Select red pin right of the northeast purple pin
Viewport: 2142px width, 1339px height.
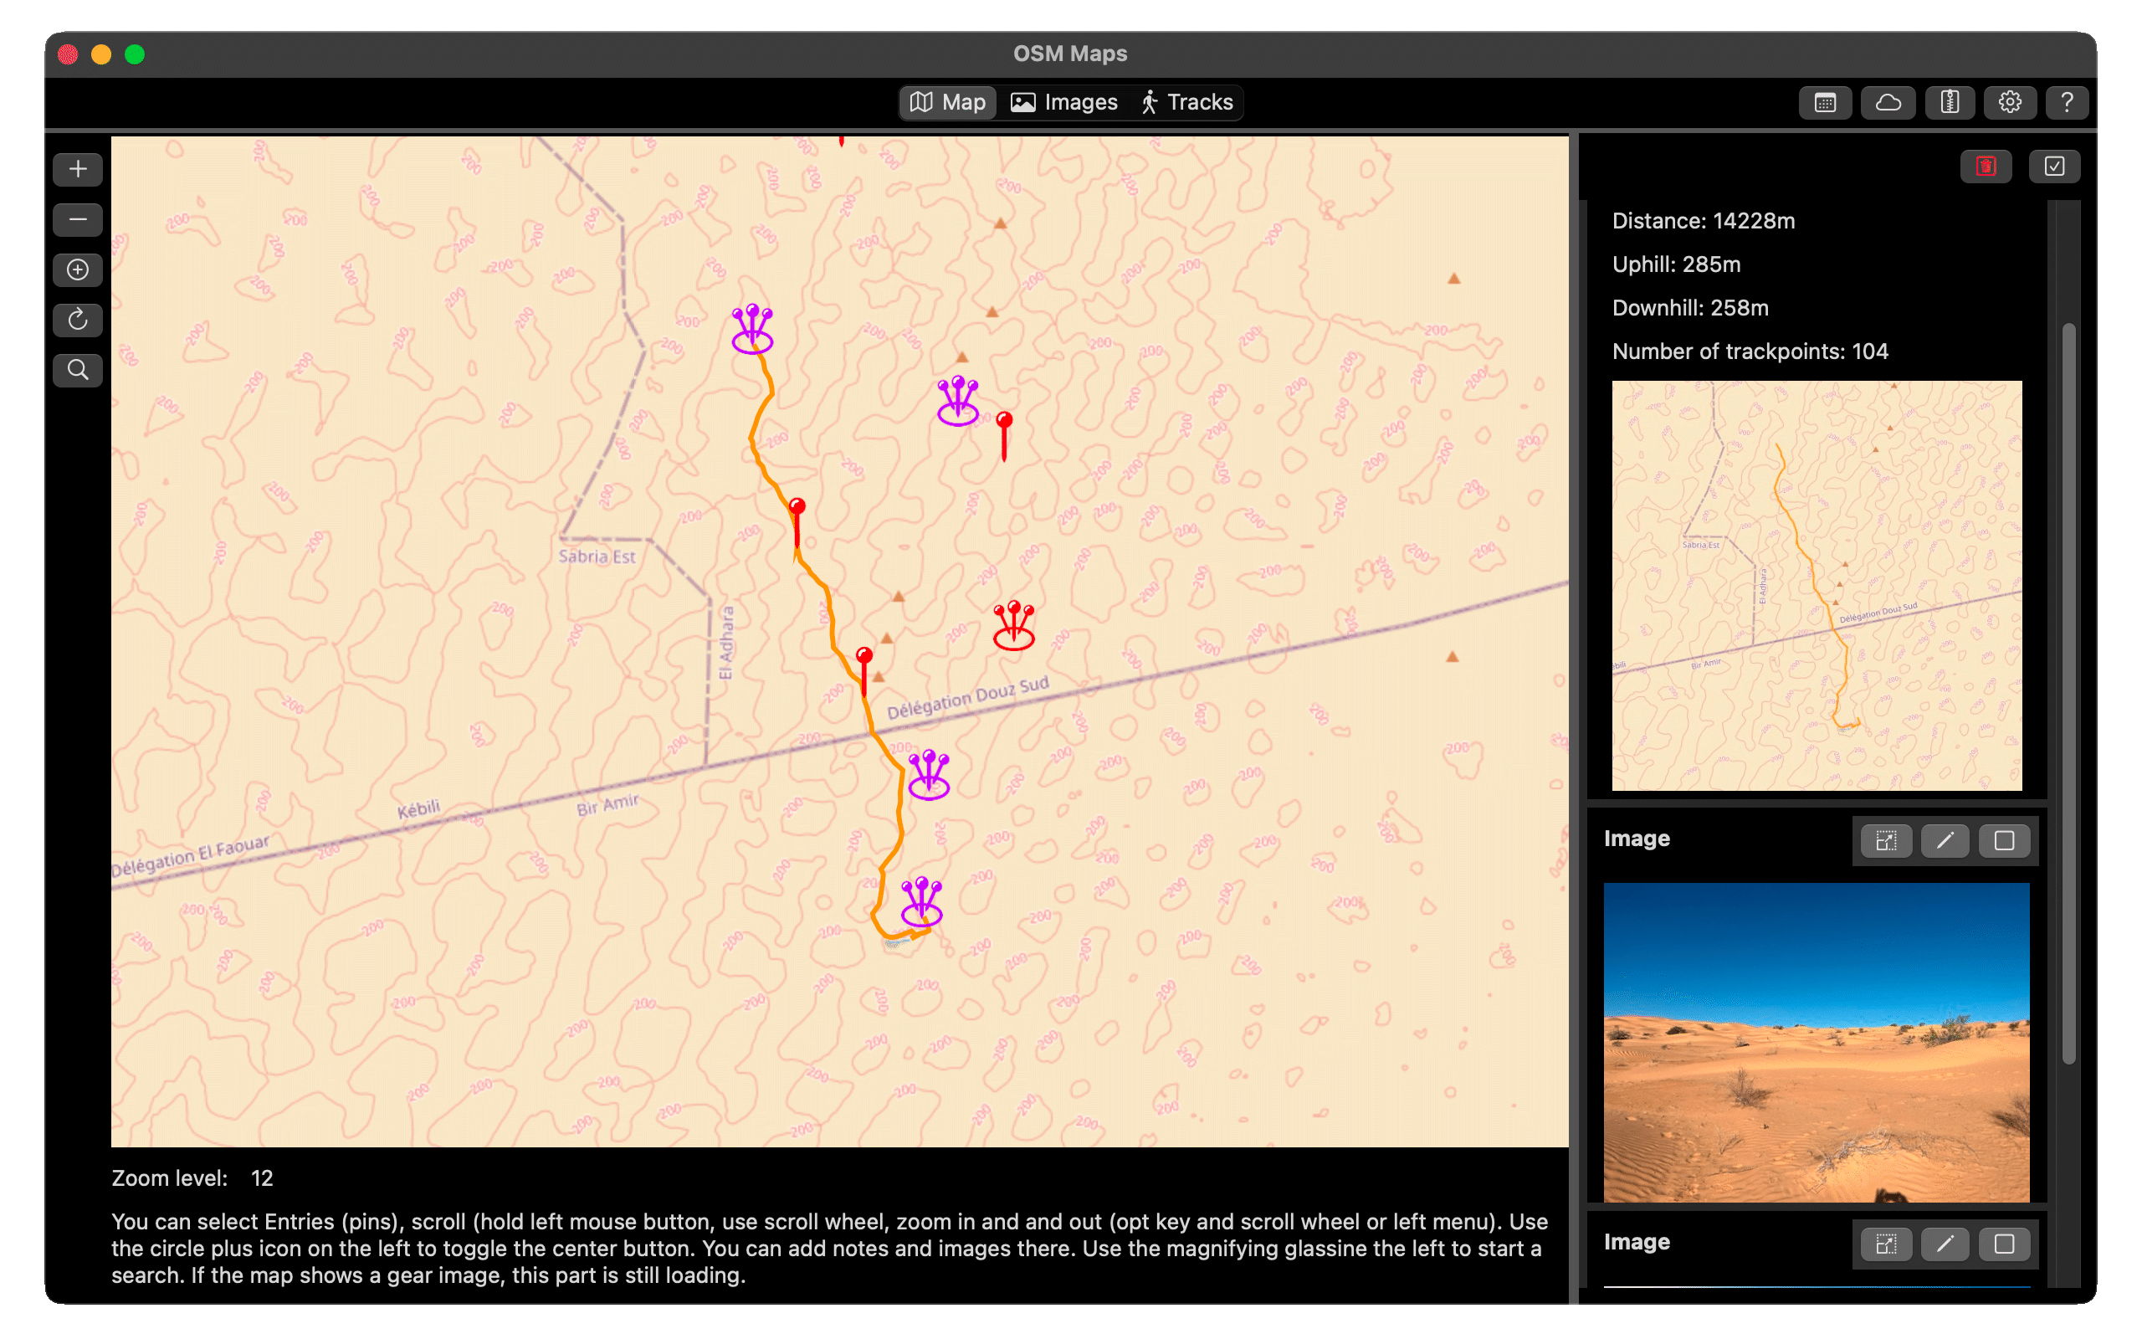pyautogui.click(x=1004, y=436)
